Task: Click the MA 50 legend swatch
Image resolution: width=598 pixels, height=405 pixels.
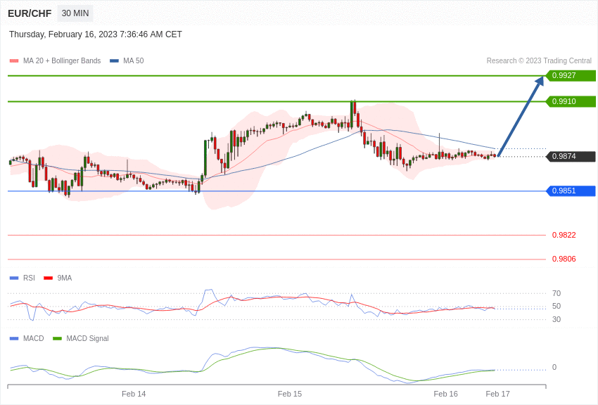Action: pyautogui.click(x=114, y=60)
